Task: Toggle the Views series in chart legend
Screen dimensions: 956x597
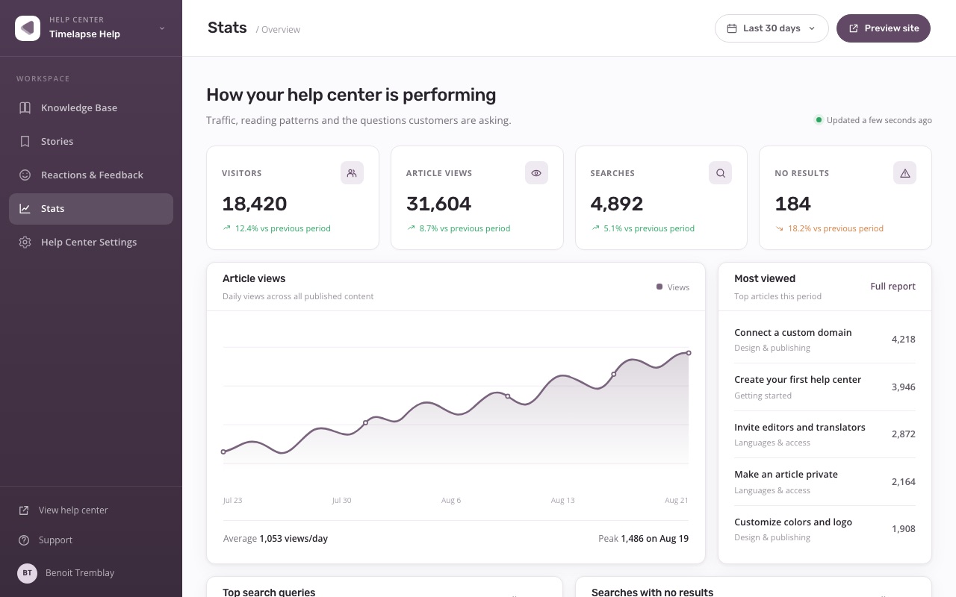Action: (x=673, y=287)
